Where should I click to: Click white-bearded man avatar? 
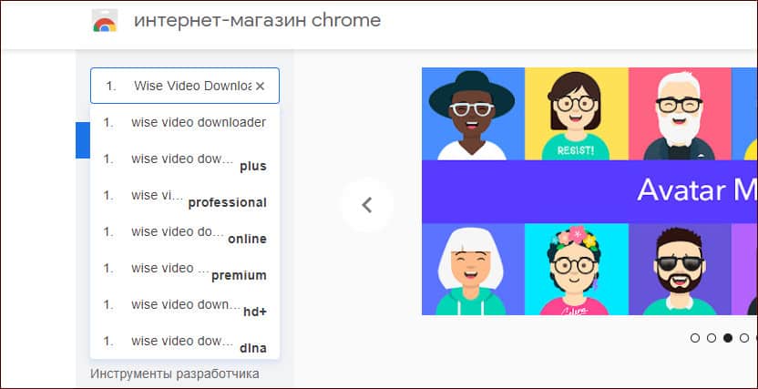pos(680,114)
